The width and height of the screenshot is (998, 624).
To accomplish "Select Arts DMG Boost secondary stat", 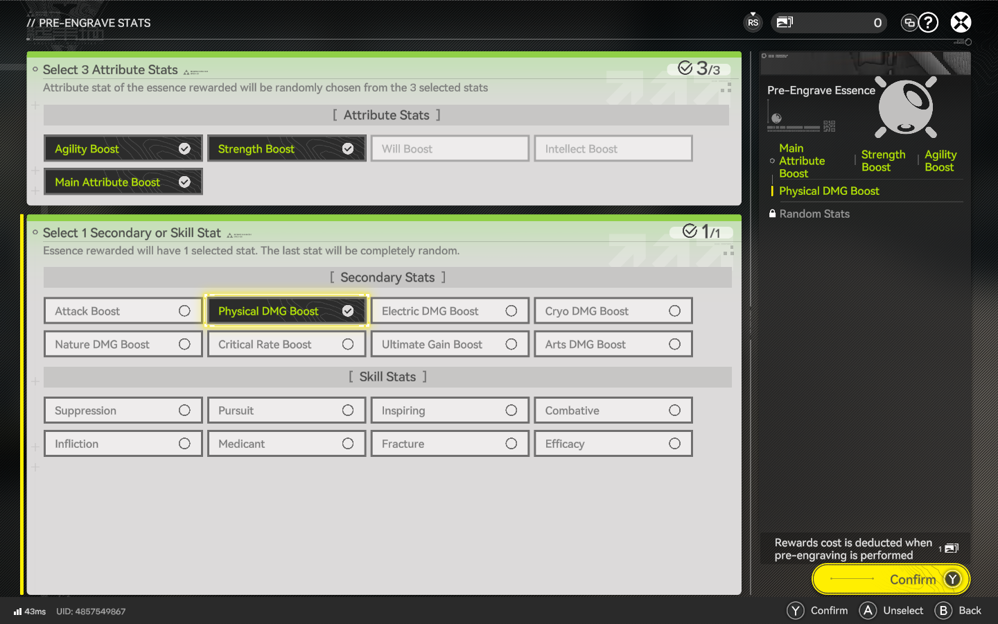I will [x=613, y=344].
